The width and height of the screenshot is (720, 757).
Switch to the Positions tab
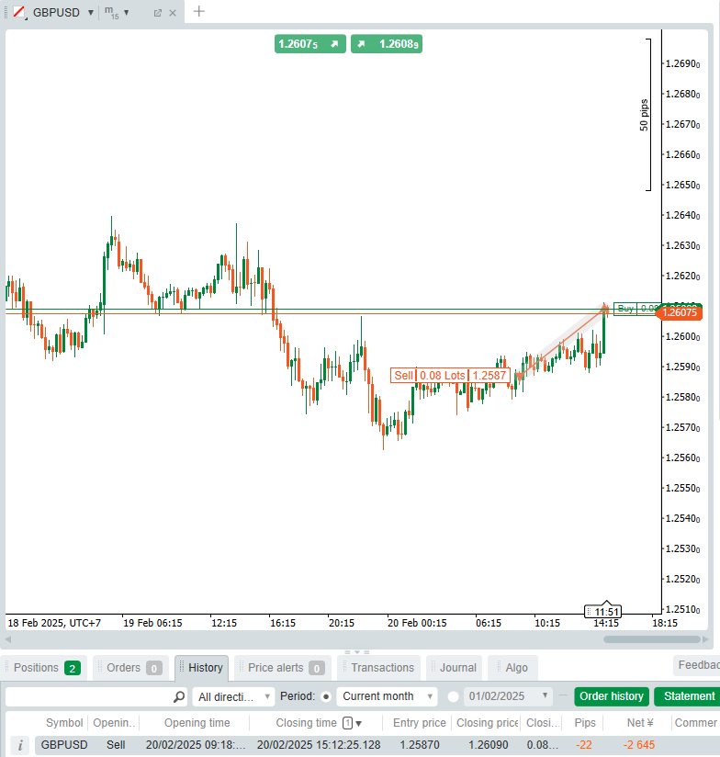[46, 668]
